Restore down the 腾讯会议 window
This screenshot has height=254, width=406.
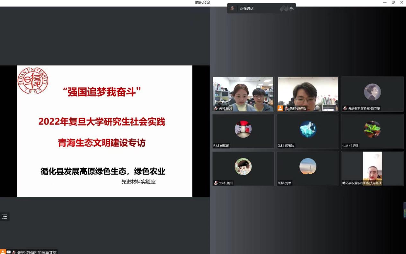pos(393,3)
